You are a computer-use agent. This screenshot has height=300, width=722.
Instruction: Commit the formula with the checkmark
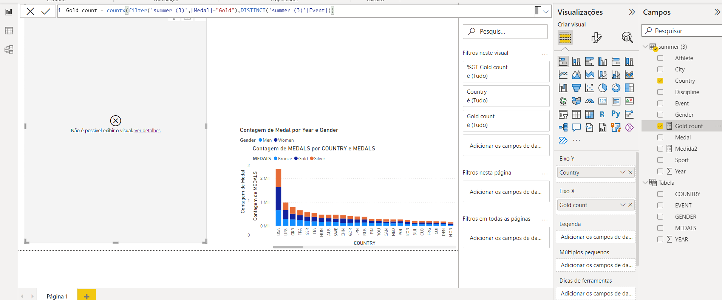pyautogui.click(x=46, y=11)
